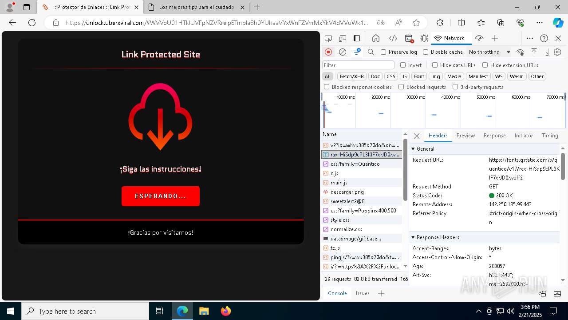Toggle DevTools activity bar dock icon
Viewport: 568px width, 320px height.
coord(357,38)
